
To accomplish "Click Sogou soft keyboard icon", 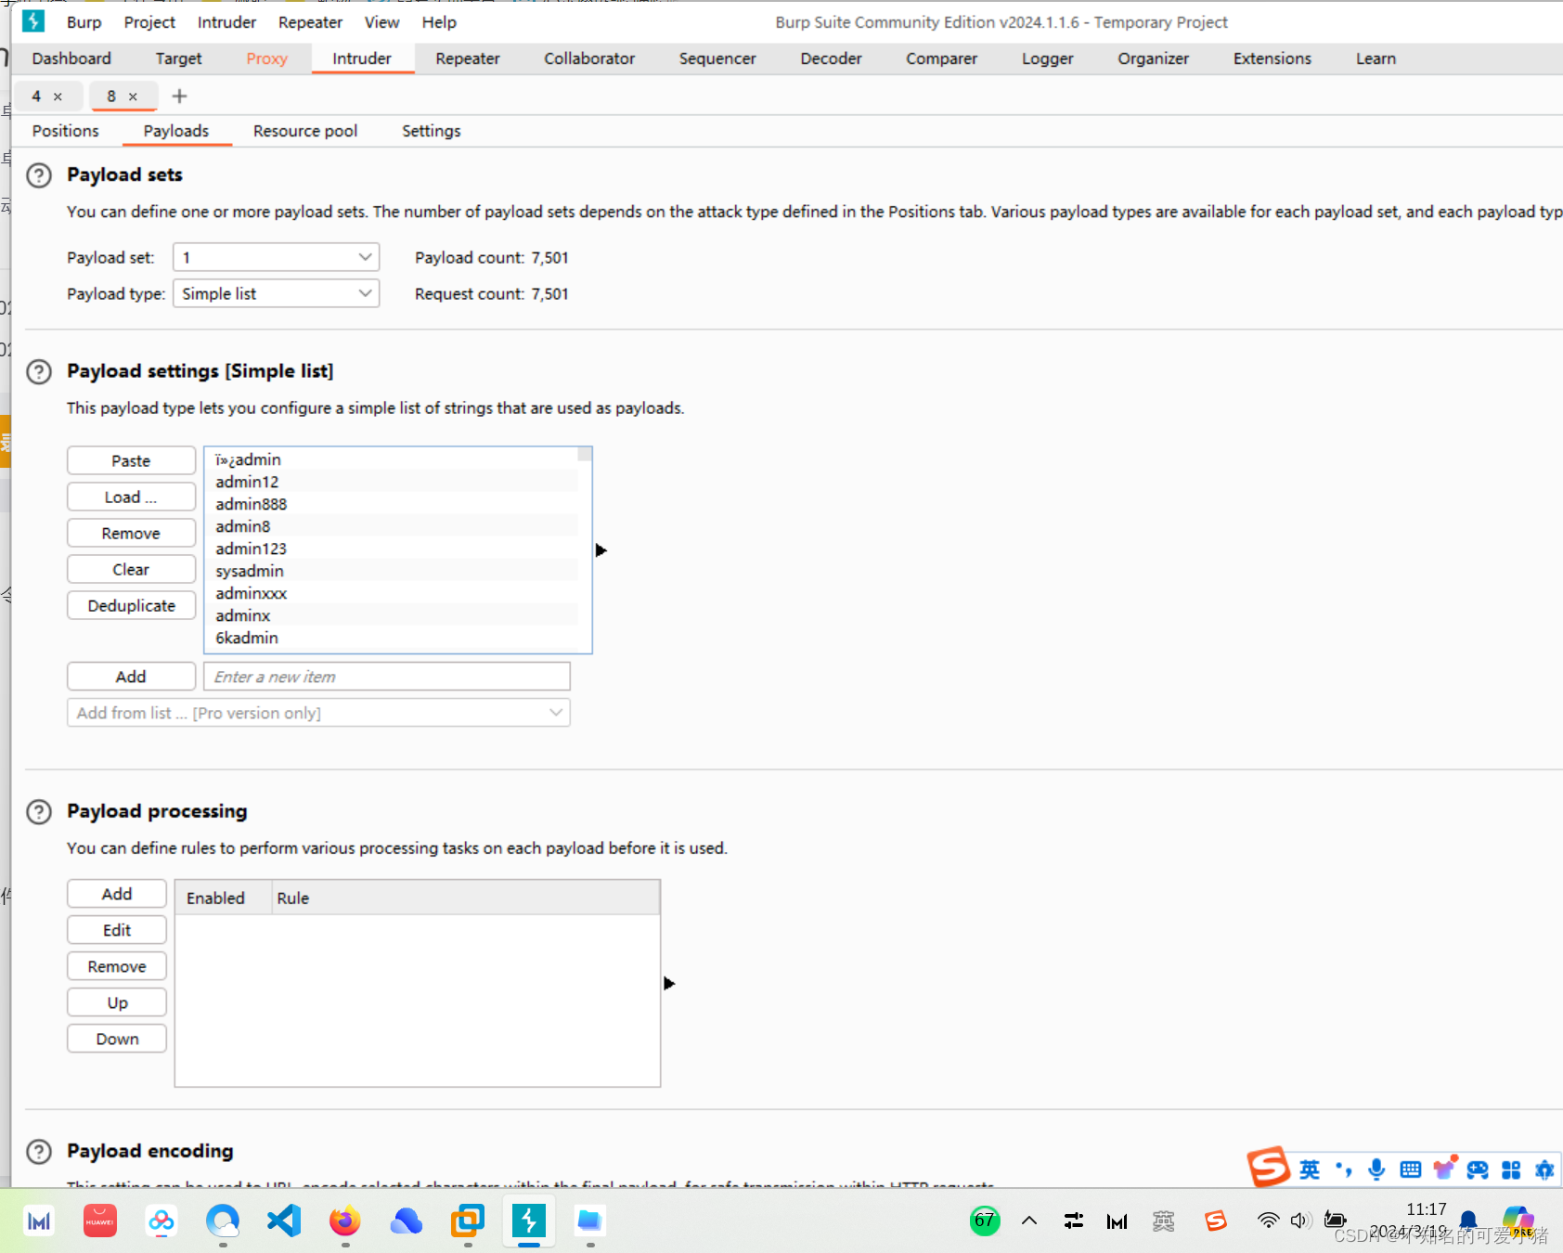I will (x=1411, y=1169).
